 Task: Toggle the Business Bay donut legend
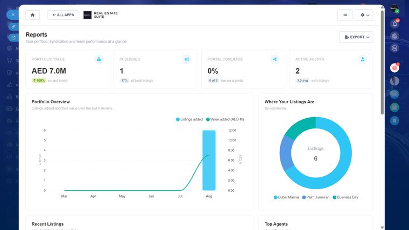tap(345, 197)
